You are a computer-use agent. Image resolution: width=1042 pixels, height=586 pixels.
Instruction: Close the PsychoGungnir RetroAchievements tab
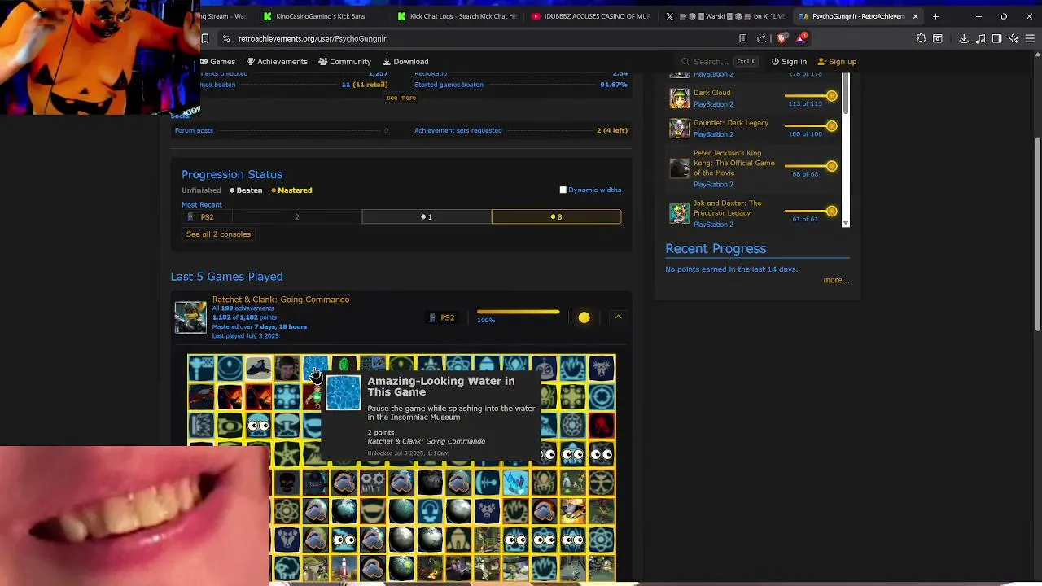(x=915, y=16)
